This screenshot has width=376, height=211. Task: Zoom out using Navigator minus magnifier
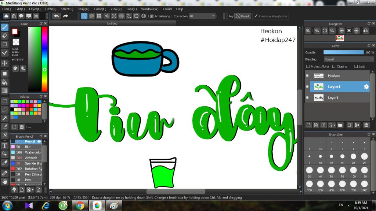332,31
